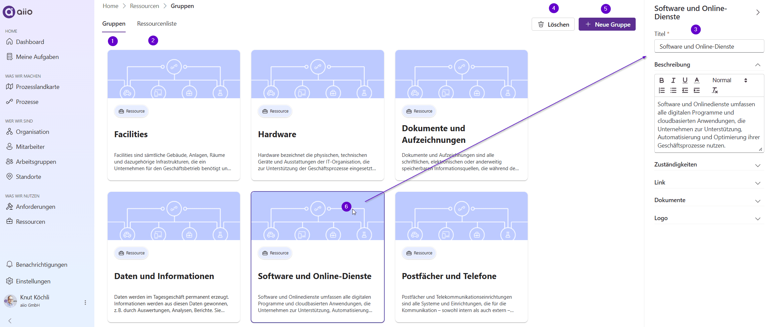Open the Organisation hierarchy icon
The height and width of the screenshot is (327, 769).
pyautogui.click(x=10, y=132)
